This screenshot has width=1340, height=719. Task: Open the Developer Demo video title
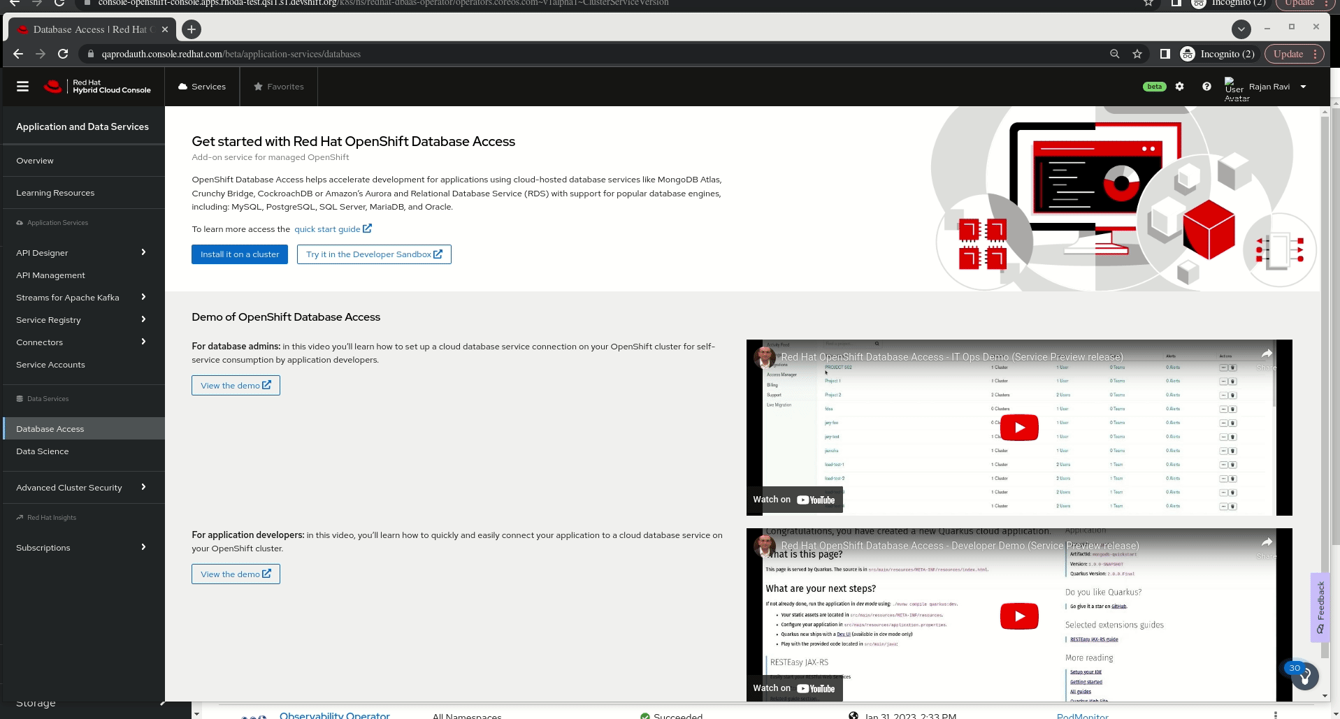(960, 546)
